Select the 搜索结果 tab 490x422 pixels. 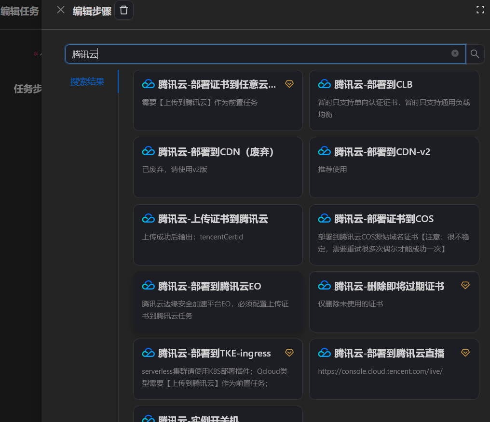point(87,81)
